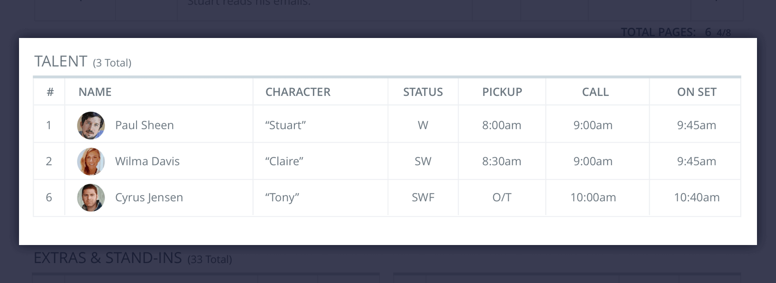The height and width of the screenshot is (283, 776).
Task: Click the ON SET column header
Action: click(x=697, y=92)
